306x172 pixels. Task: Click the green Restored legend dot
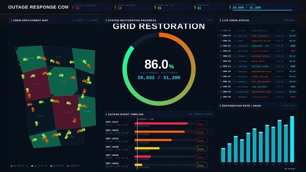point(51,166)
